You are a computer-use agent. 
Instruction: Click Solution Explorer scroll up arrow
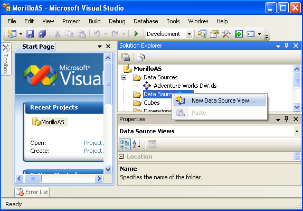click(297, 69)
